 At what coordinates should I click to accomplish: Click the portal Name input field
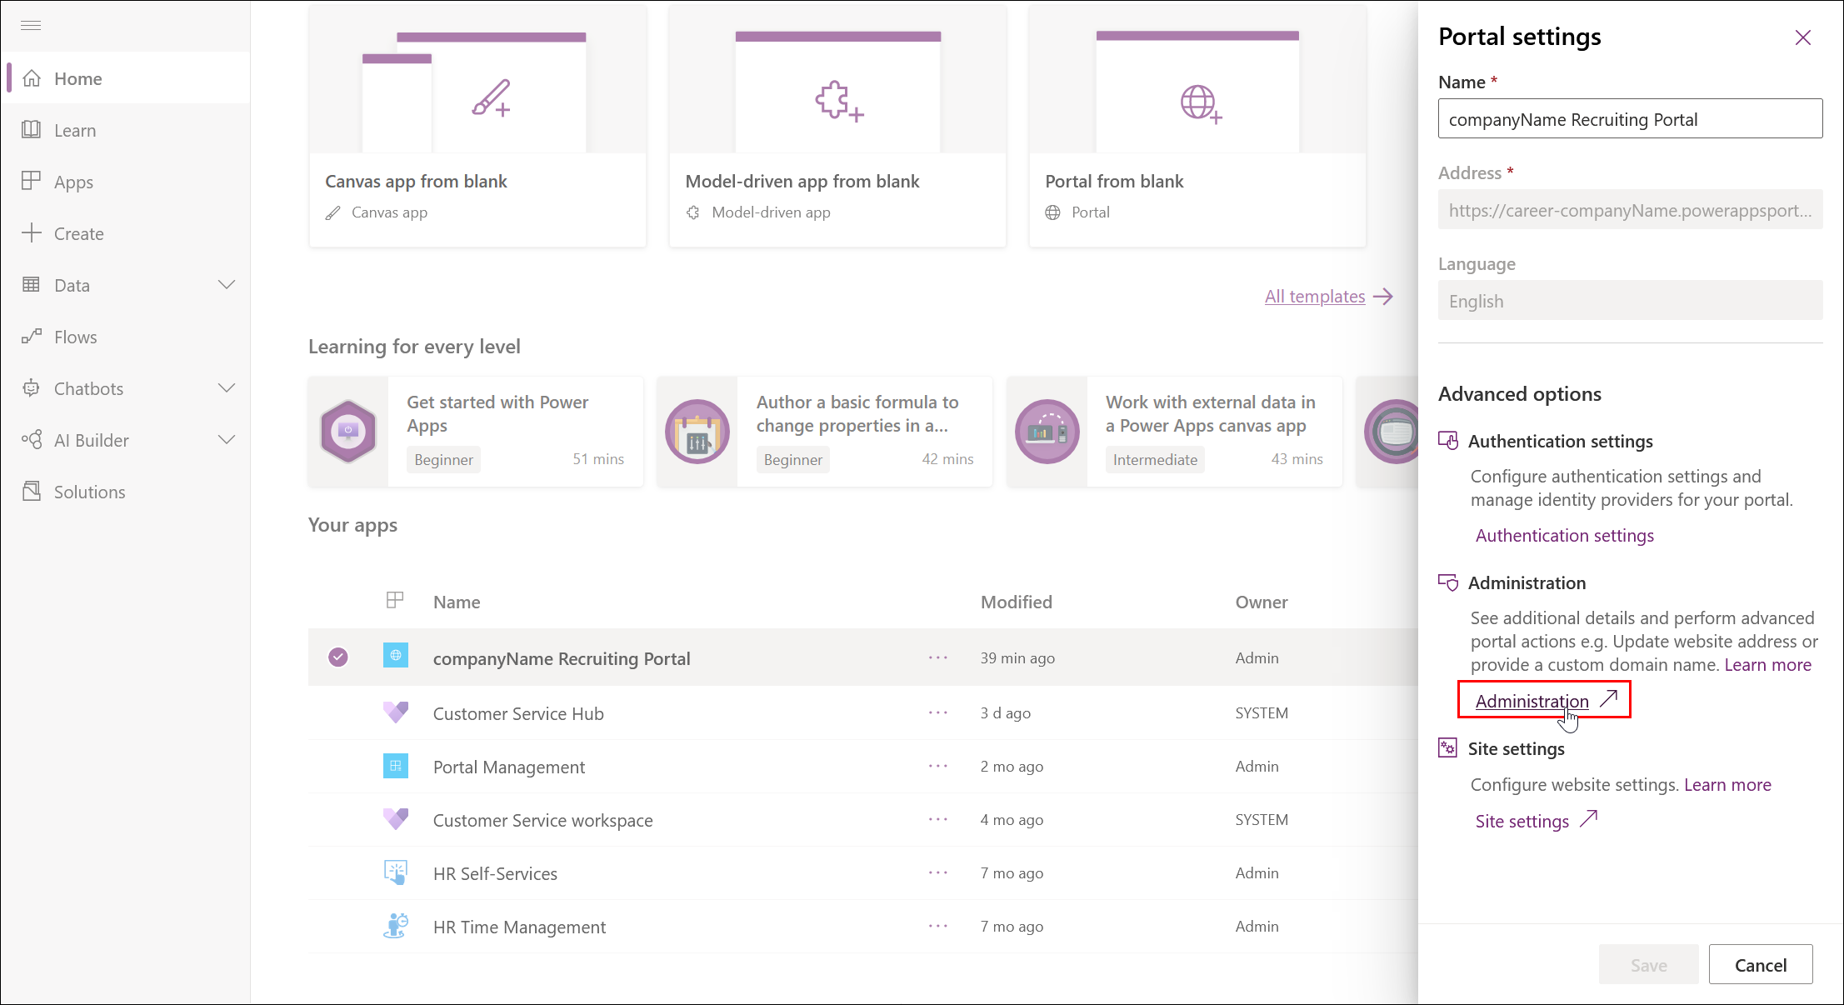[1630, 119]
